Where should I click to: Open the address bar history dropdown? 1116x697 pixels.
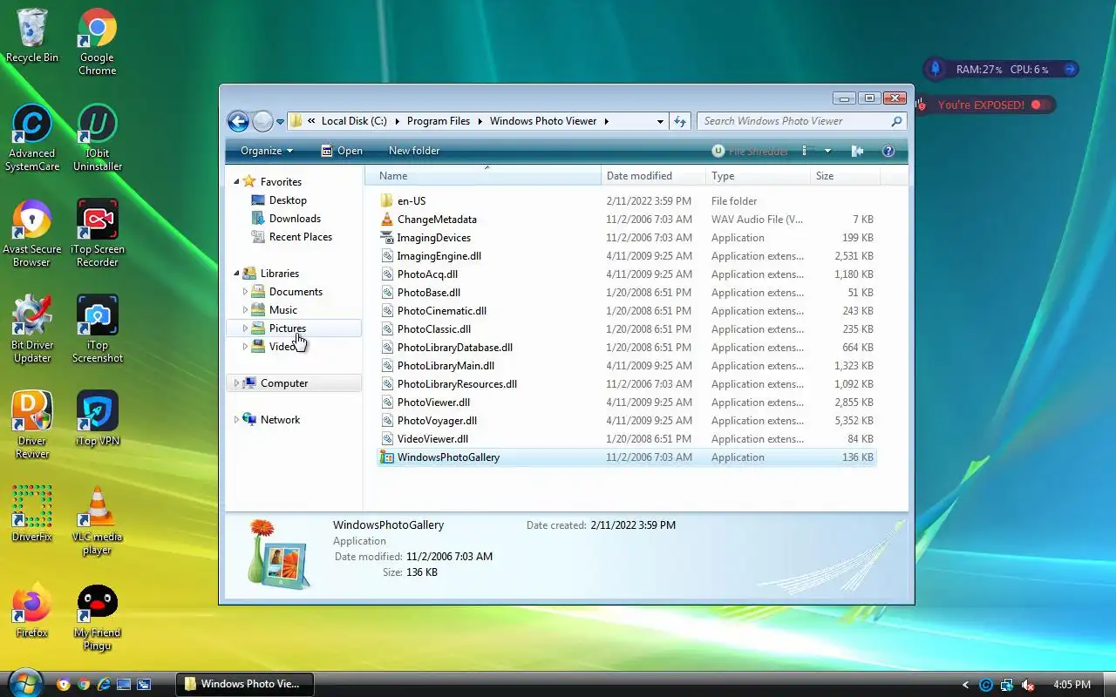pyautogui.click(x=660, y=121)
